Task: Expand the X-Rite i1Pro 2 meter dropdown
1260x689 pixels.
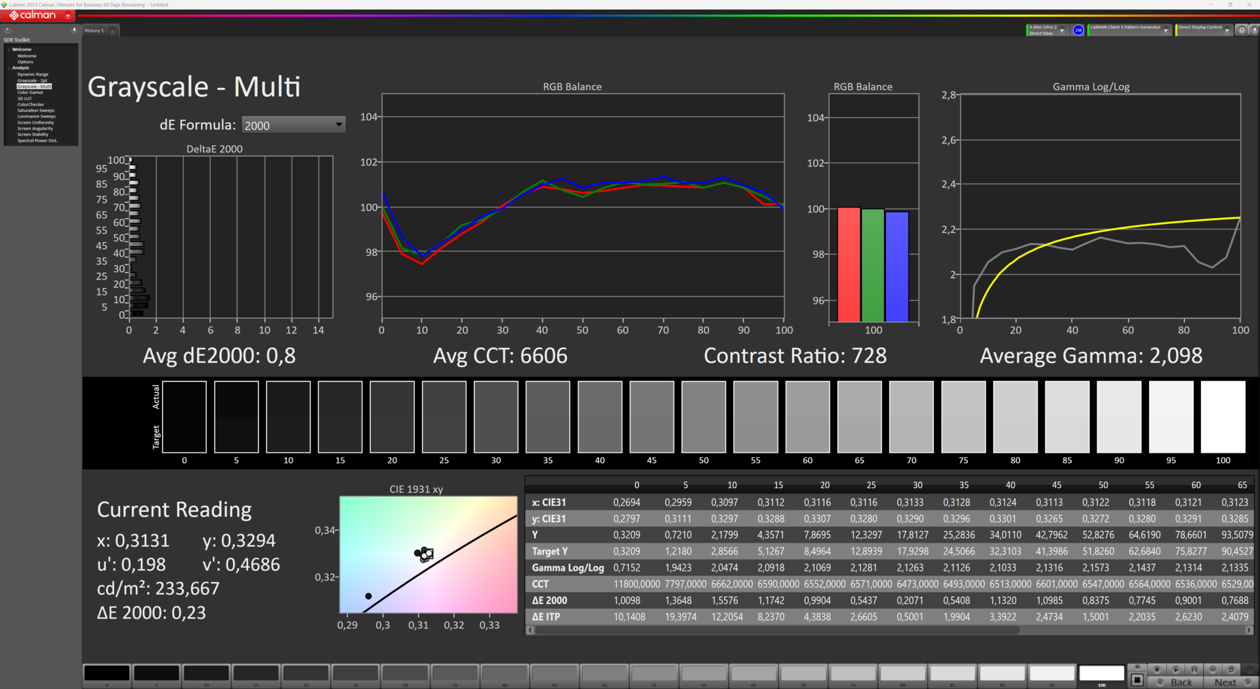Action: [1062, 30]
